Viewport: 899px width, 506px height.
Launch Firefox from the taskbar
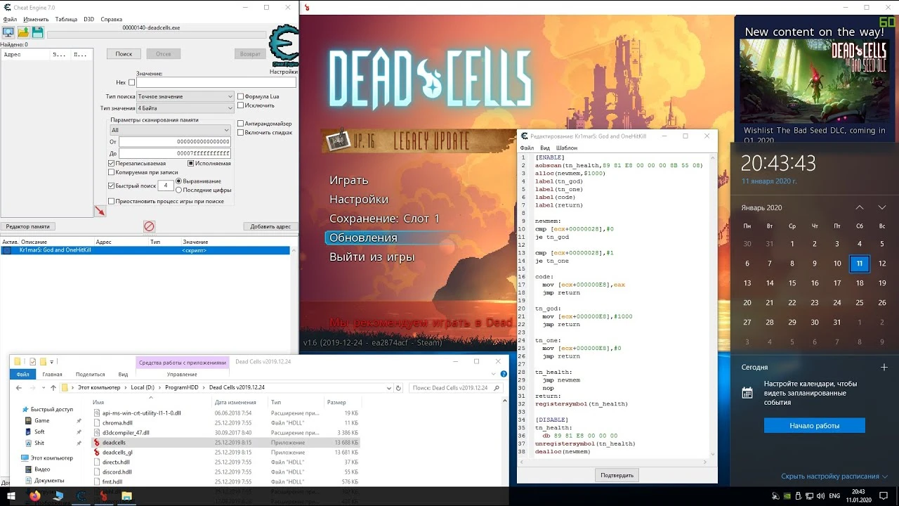tap(33, 497)
